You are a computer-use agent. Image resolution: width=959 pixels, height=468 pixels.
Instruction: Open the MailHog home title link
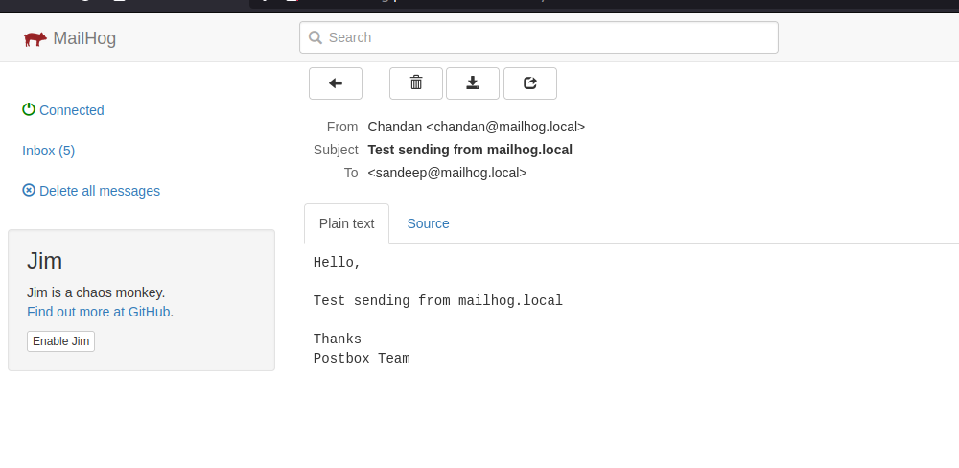[x=84, y=38]
